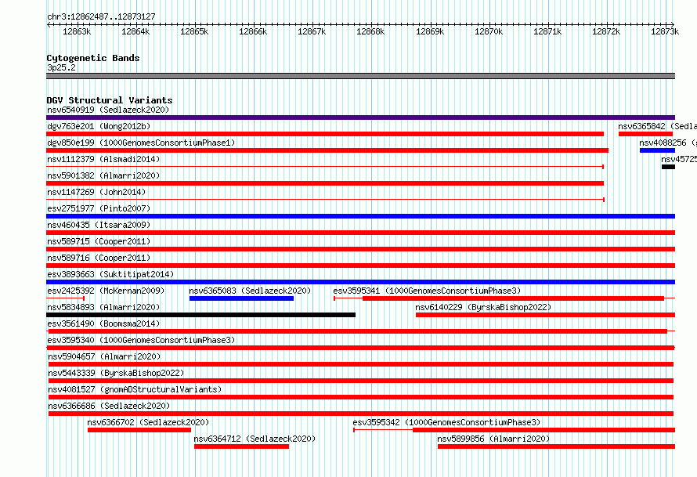Click the DGV Structural Variants track title
Image resolution: width=697 pixels, height=477 pixels.
[x=110, y=100]
